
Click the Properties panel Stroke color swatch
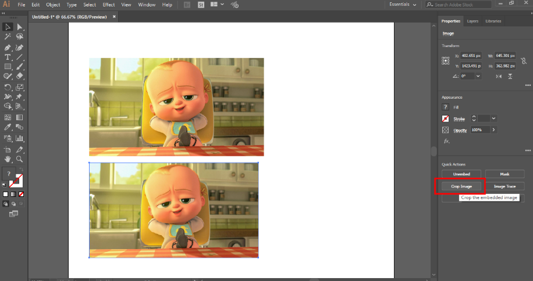pyautogui.click(x=445, y=118)
